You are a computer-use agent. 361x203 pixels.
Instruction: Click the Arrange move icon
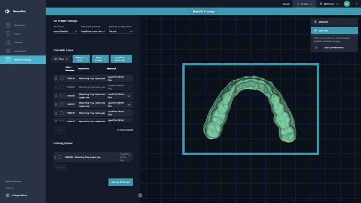click(315, 22)
